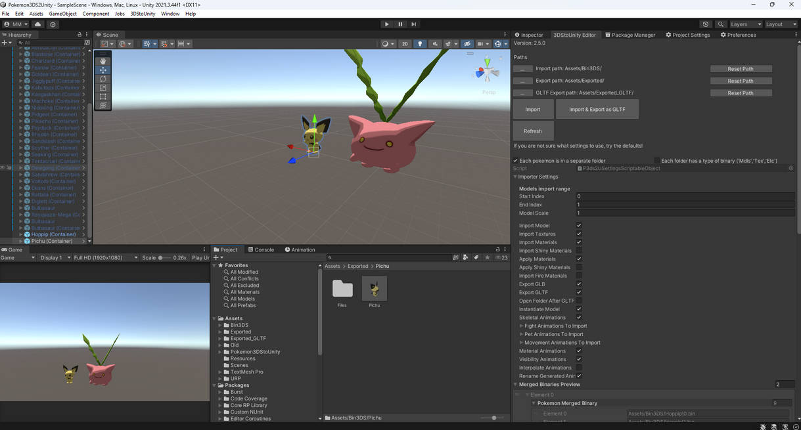This screenshot has height=430, width=801.
Task: Adjust Project thumbnail size slider
Action: pyautogui.click(x=493, y=418)
